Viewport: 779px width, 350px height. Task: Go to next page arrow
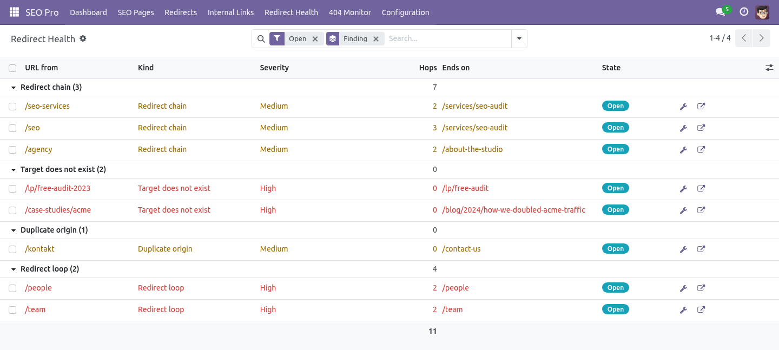tap(762, 38)
